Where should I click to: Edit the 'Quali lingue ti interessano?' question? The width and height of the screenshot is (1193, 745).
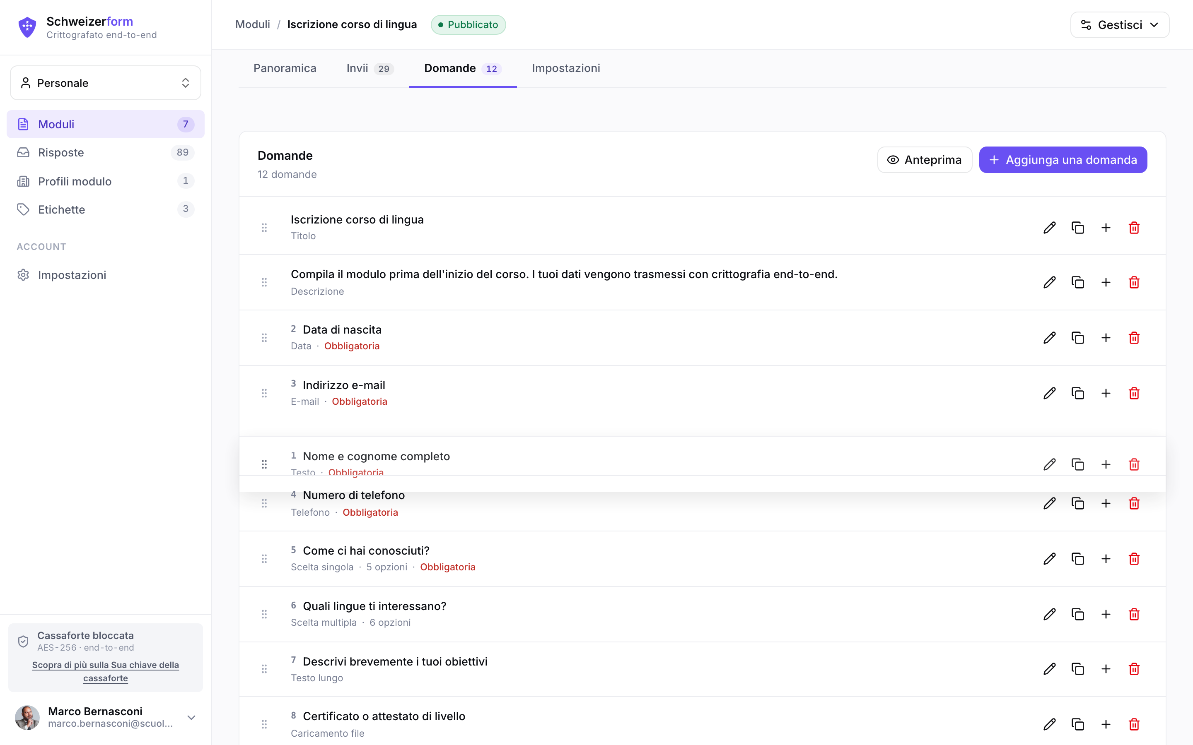click(x=1050, y=614)
